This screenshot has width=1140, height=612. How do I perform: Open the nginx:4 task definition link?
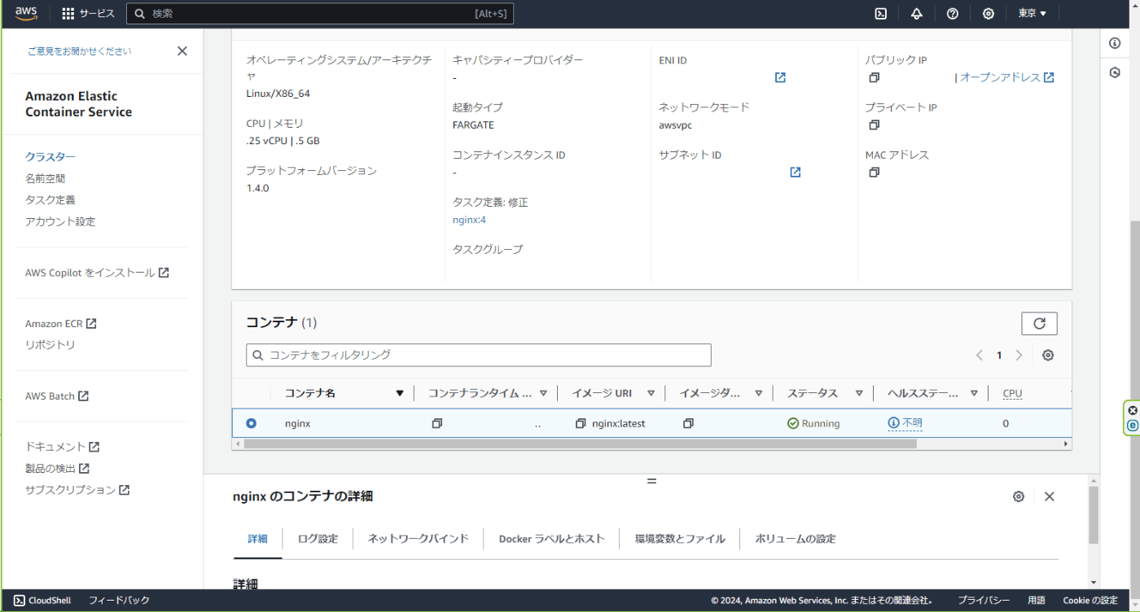coord(469,220)
